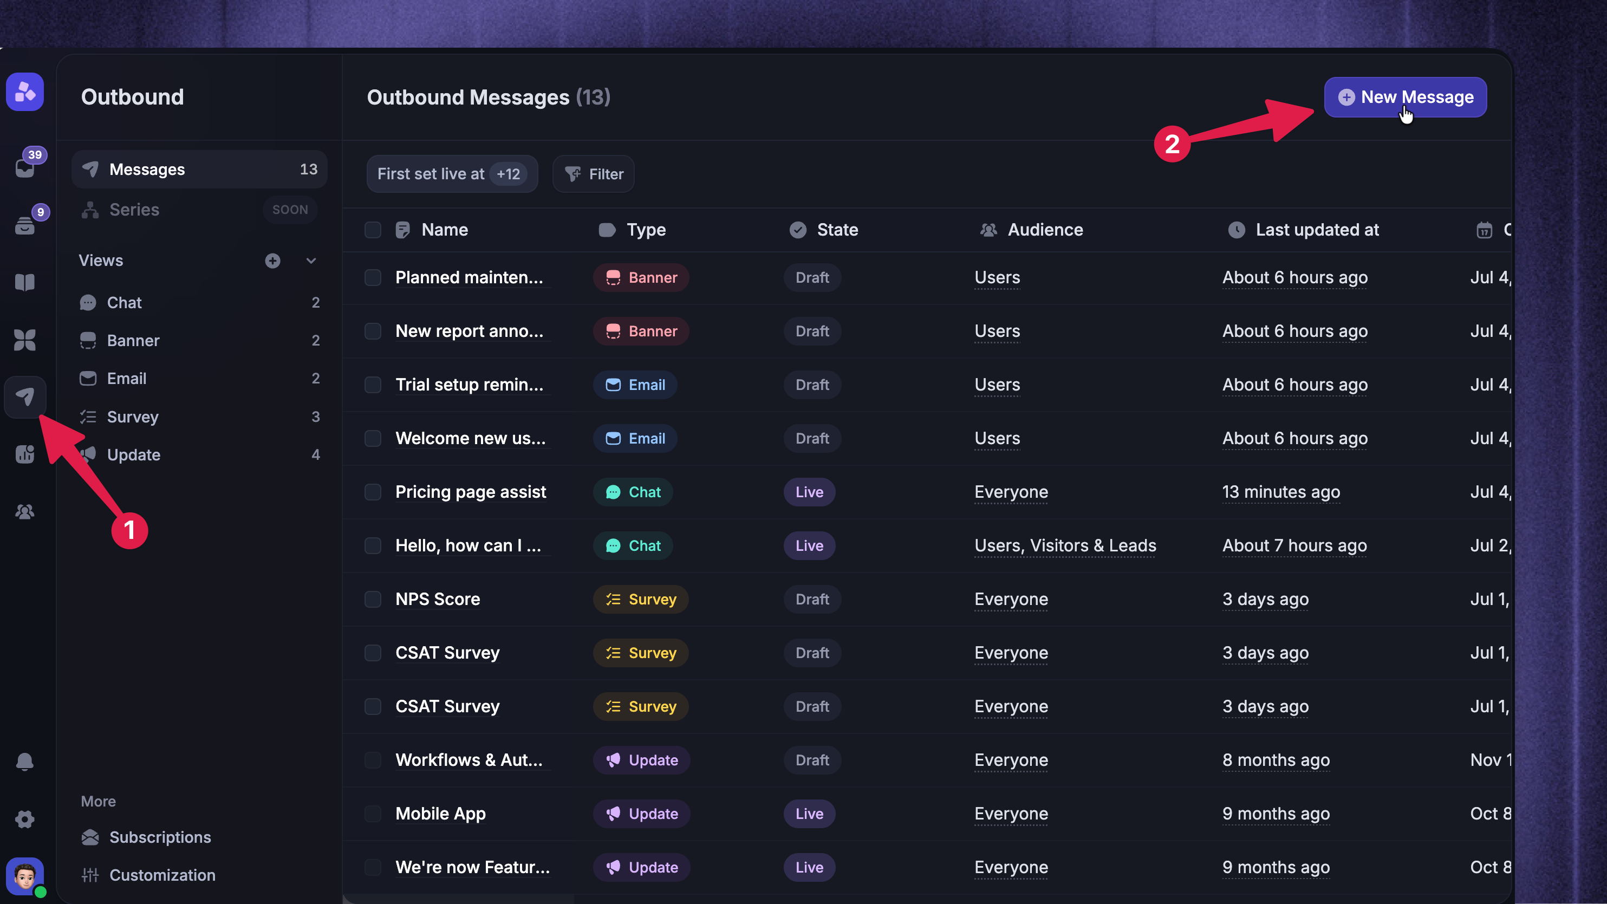
Task: Open the Banner view
Action: click(x=200, y=341)
